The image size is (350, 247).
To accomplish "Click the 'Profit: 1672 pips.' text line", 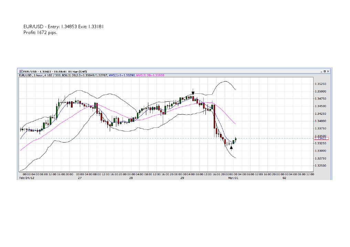I will tap(40, 33).
